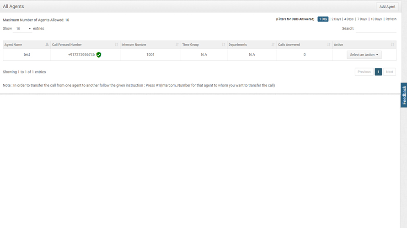Viewport: 407px width, 228px height.
Task: Open the Show entries dropdown
Action: click(22, 28)
